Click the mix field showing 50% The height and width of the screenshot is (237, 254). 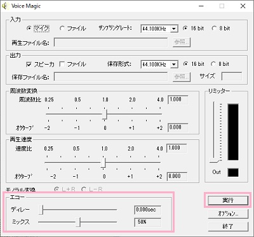(147, 222)
